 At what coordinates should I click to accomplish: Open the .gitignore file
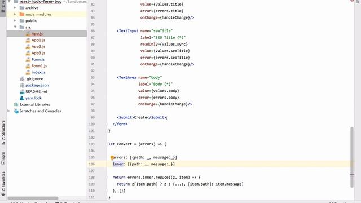(34, 79)
